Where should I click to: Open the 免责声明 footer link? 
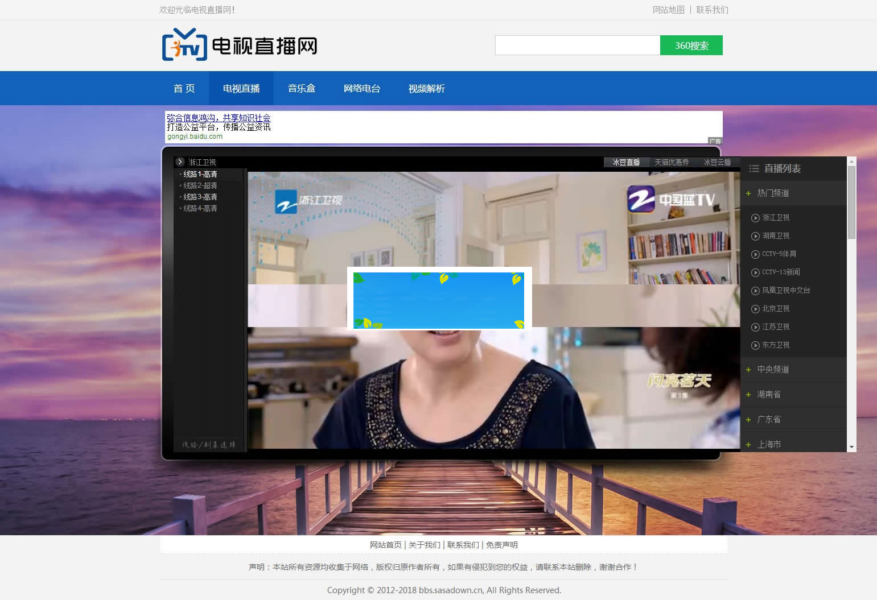tap(501, 544)
